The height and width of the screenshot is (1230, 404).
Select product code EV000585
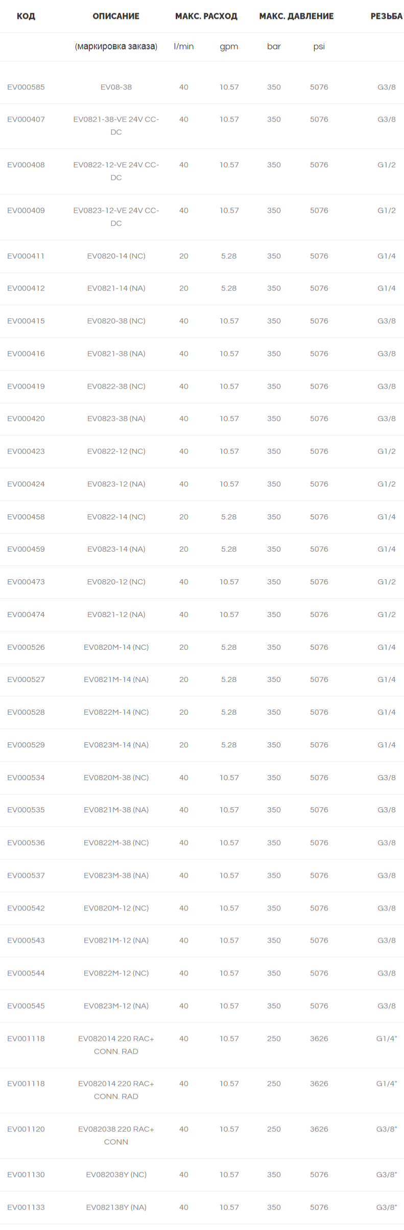pos(26,87)
